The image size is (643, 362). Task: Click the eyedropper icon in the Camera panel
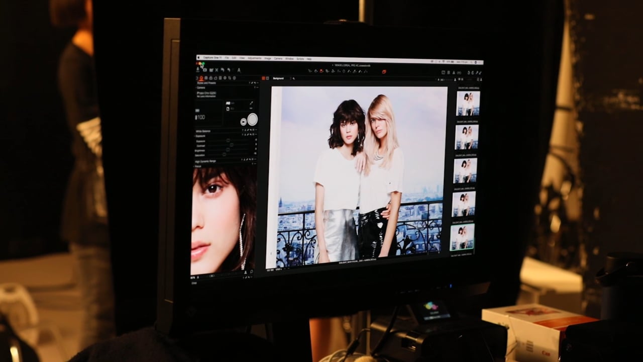tap(251, 103)
